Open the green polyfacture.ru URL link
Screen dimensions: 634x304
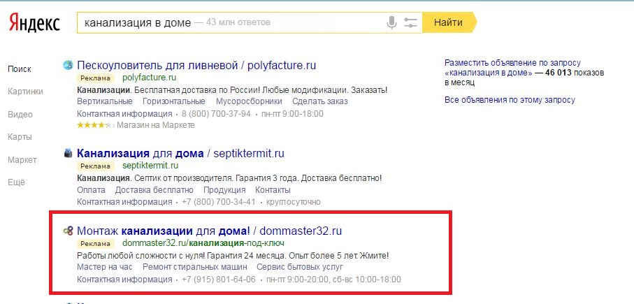tap(149, 77)
